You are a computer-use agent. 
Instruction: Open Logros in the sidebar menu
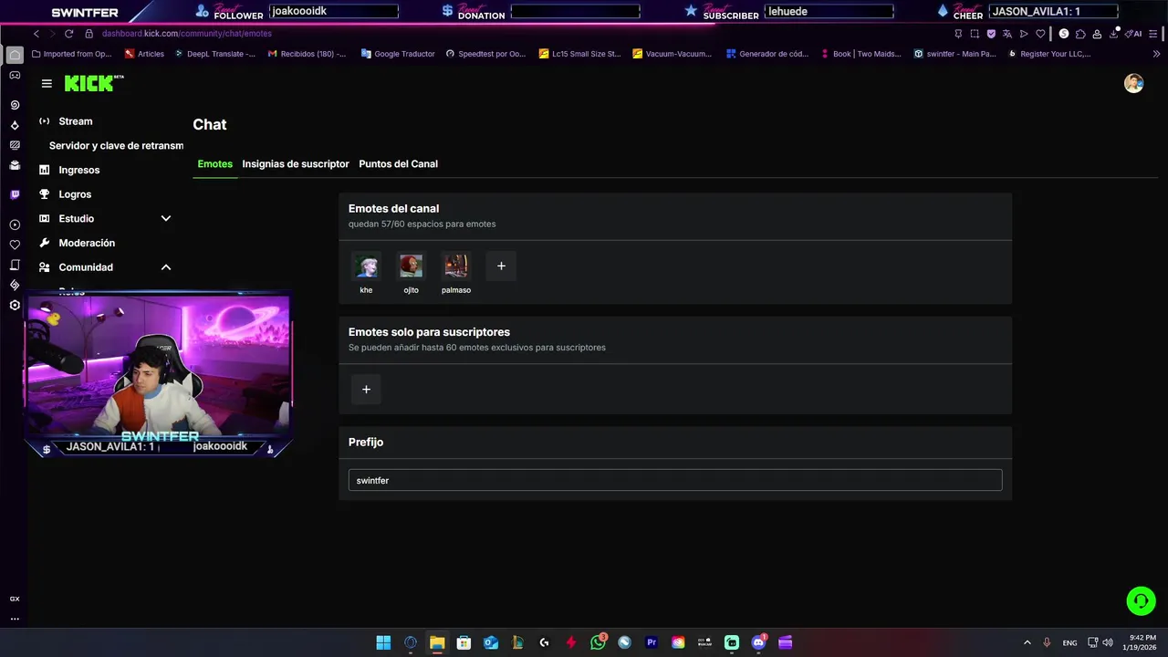(x=75, y=194)
